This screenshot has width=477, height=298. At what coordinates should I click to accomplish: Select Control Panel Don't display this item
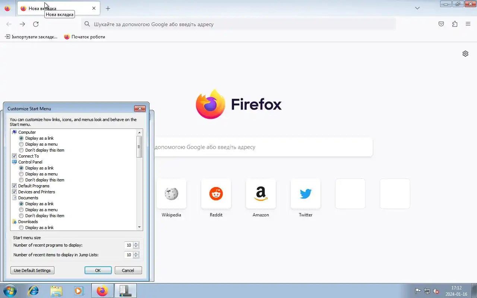pos(21,180)
